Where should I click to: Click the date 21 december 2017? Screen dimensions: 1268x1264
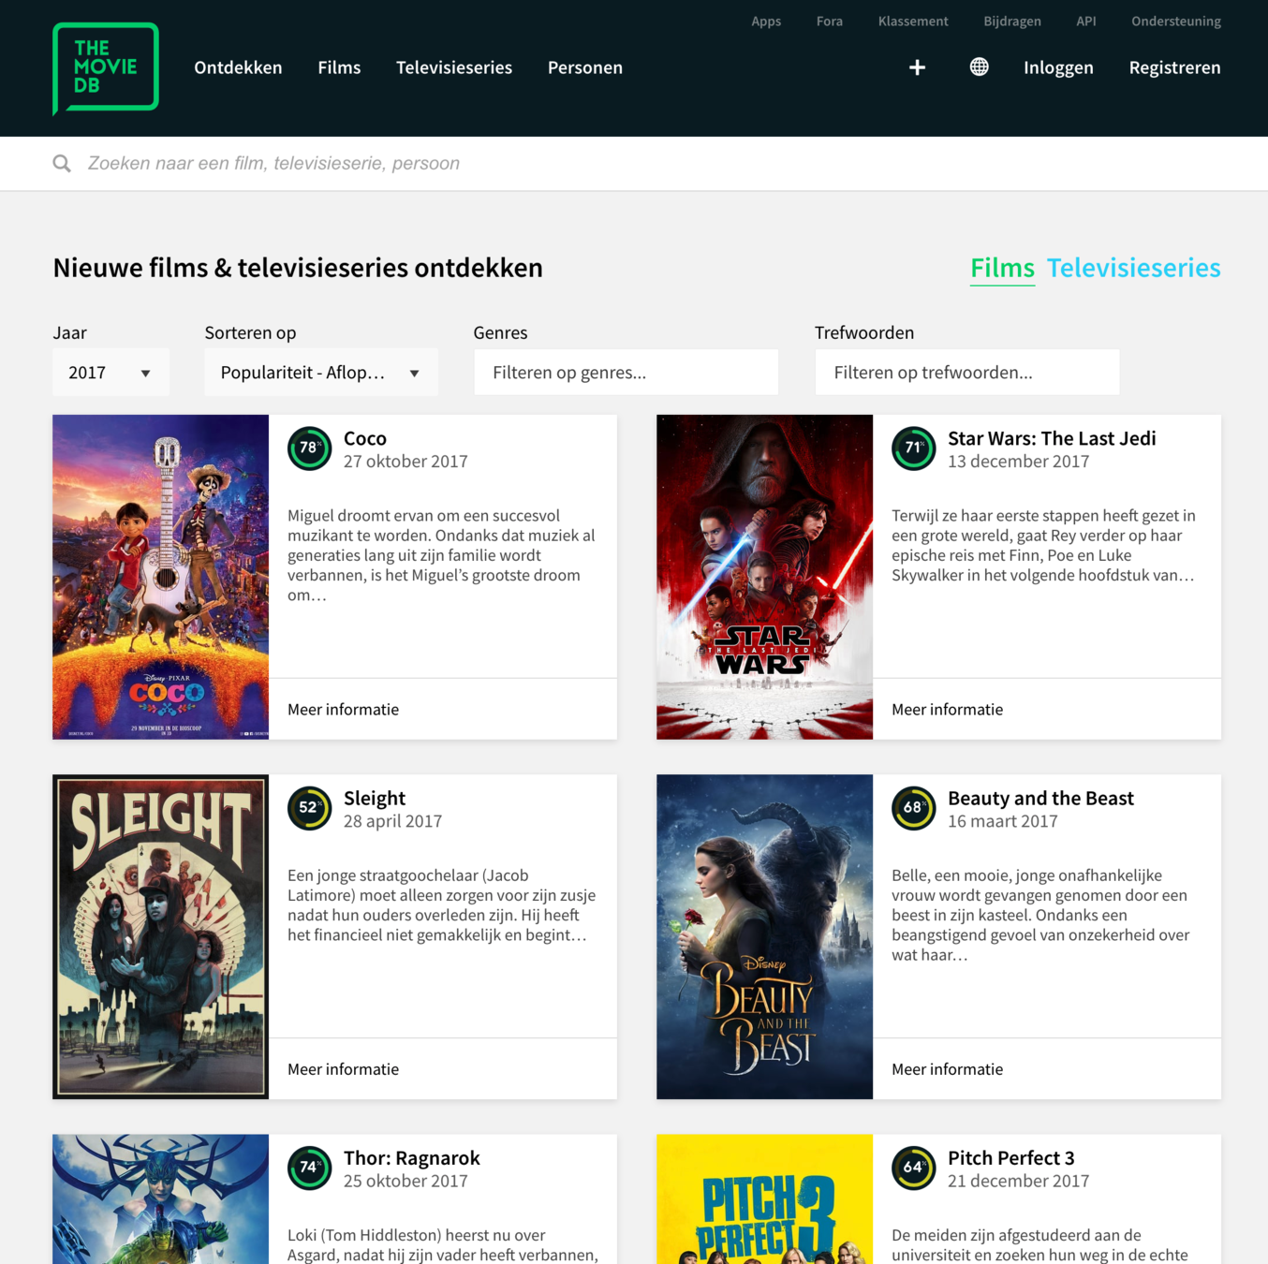tap(1019, 1181)
